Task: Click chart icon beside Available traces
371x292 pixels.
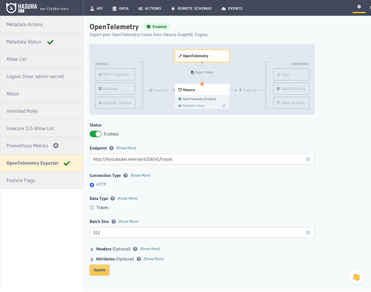Action: (x=180, y=106)
